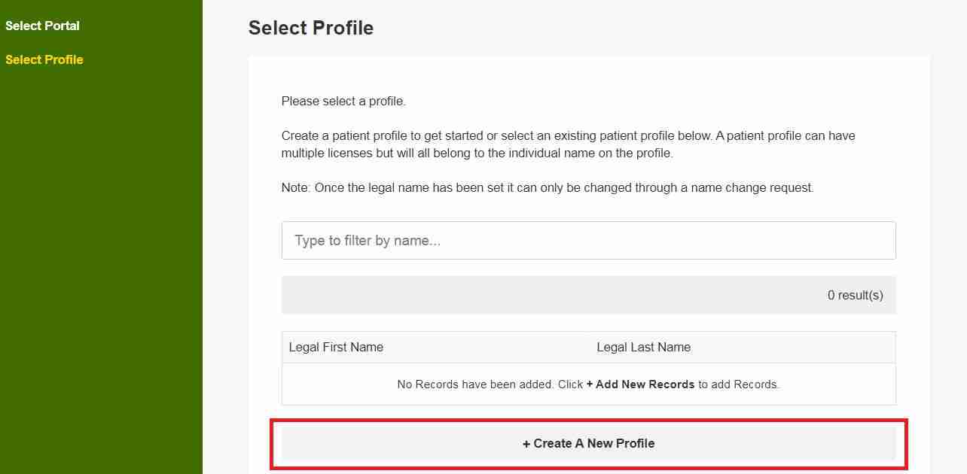
Task: Click the filter by name field
Action: [588, 241]
